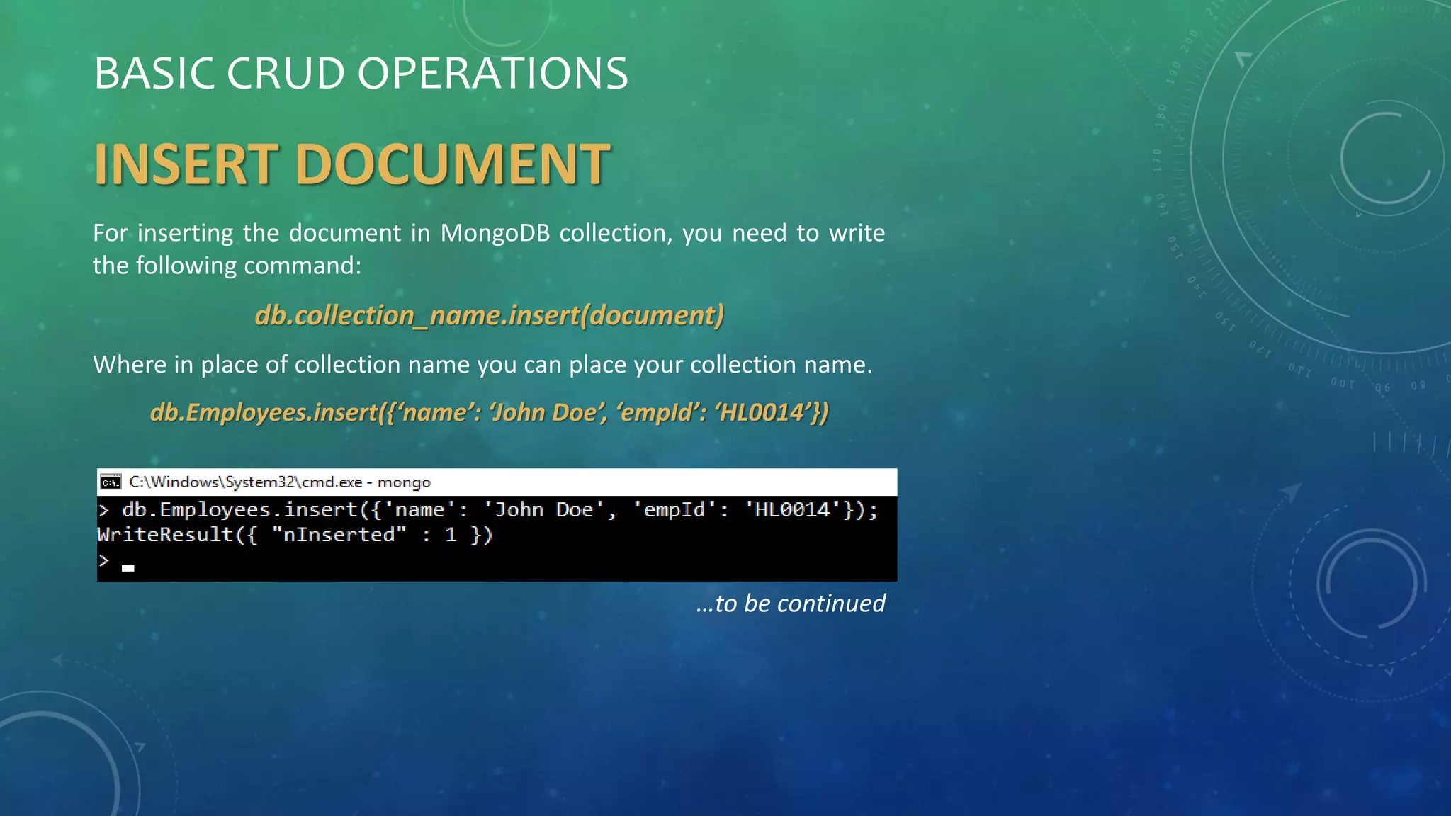Click the first '>' prompt symbol in console

104,510
